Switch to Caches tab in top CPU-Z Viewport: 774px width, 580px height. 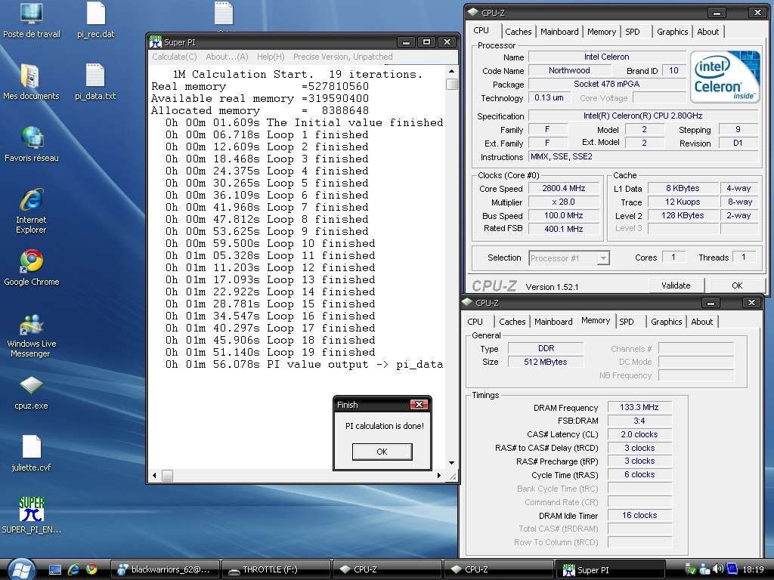pos(519,32)
